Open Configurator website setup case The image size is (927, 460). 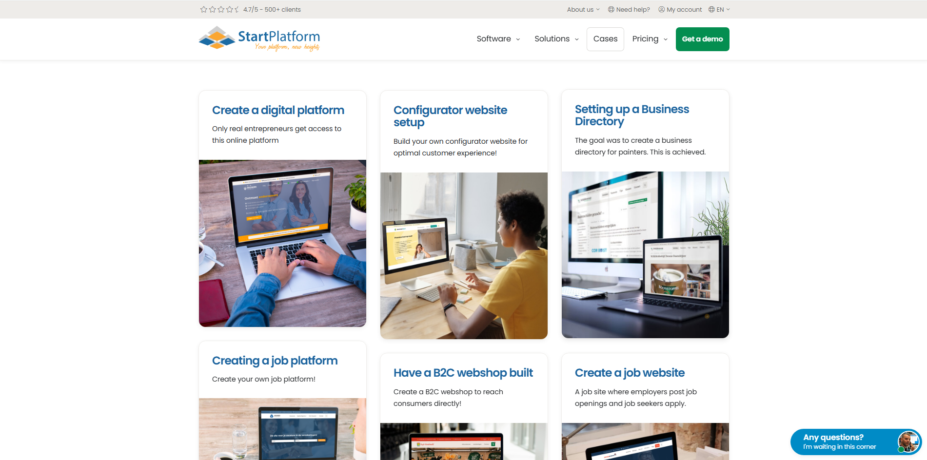point(450,116)
